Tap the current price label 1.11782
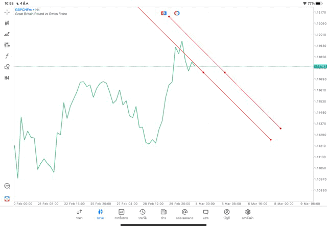The width and height of the screenshot is (327, 228). [319, 67]
